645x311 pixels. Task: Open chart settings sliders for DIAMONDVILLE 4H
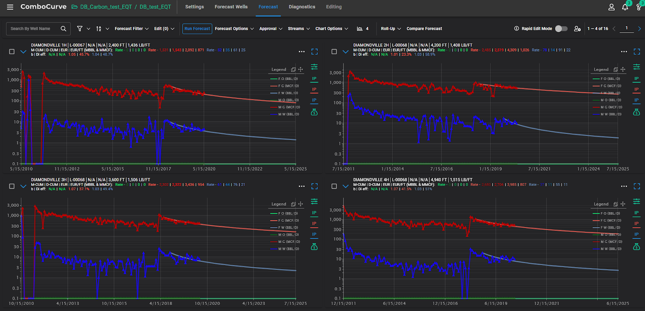pos(637,201)
